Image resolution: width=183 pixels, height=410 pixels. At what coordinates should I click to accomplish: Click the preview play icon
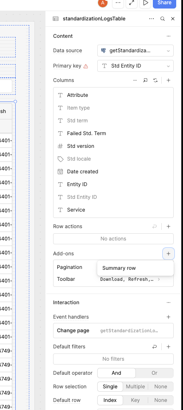point(146,3)
